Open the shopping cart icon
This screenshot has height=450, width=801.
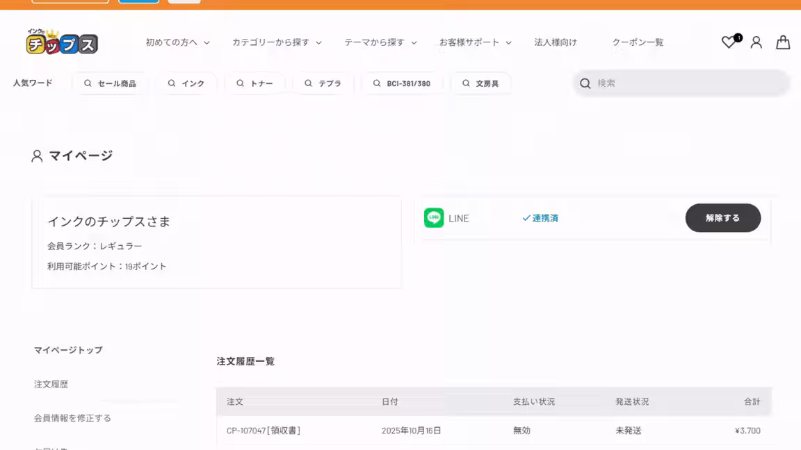[783, 42]
